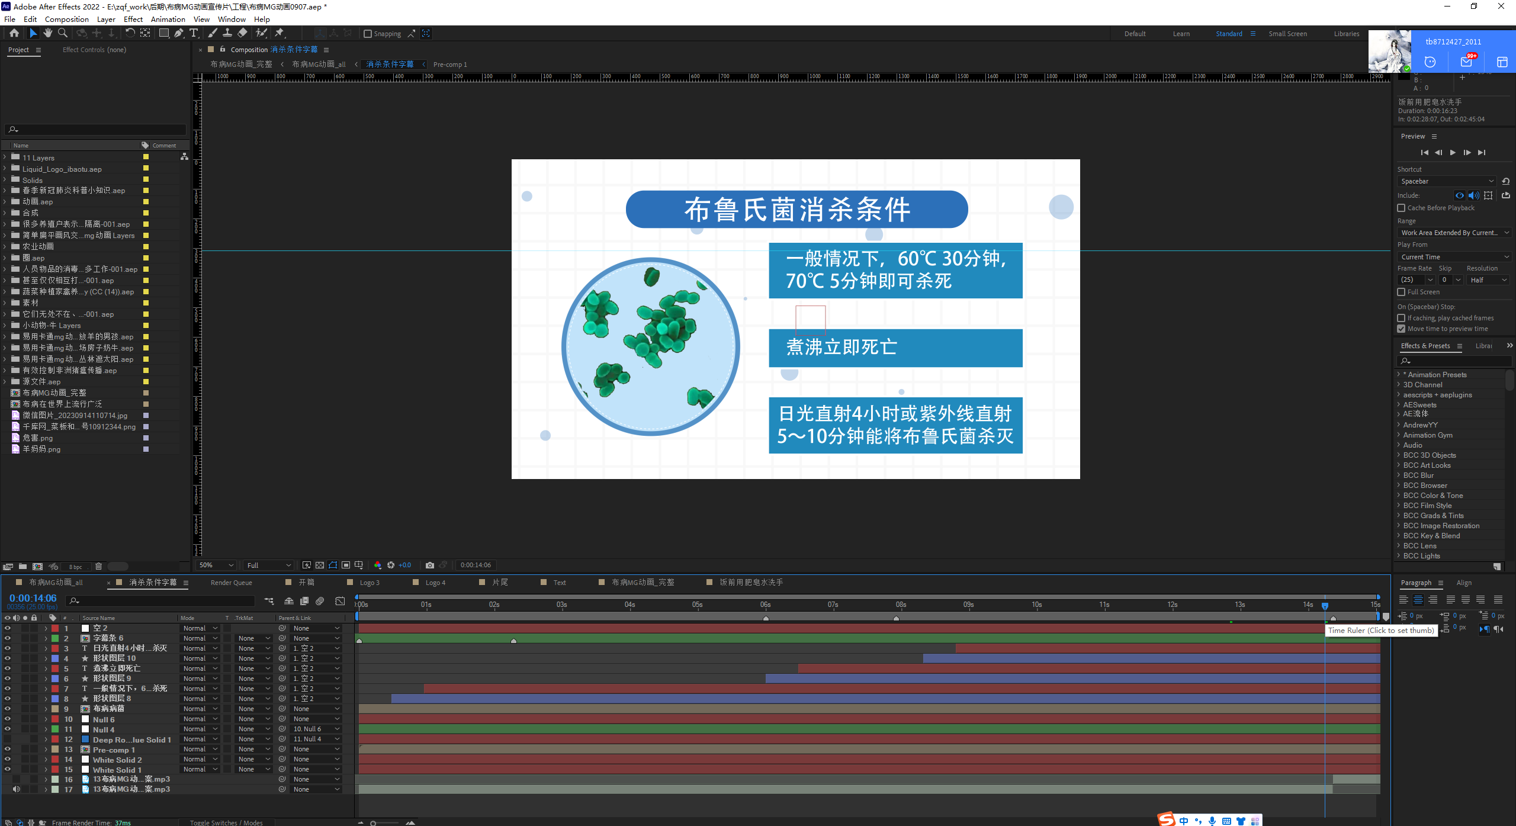Open the Composition menu
1516x826 pixels.
66,19
